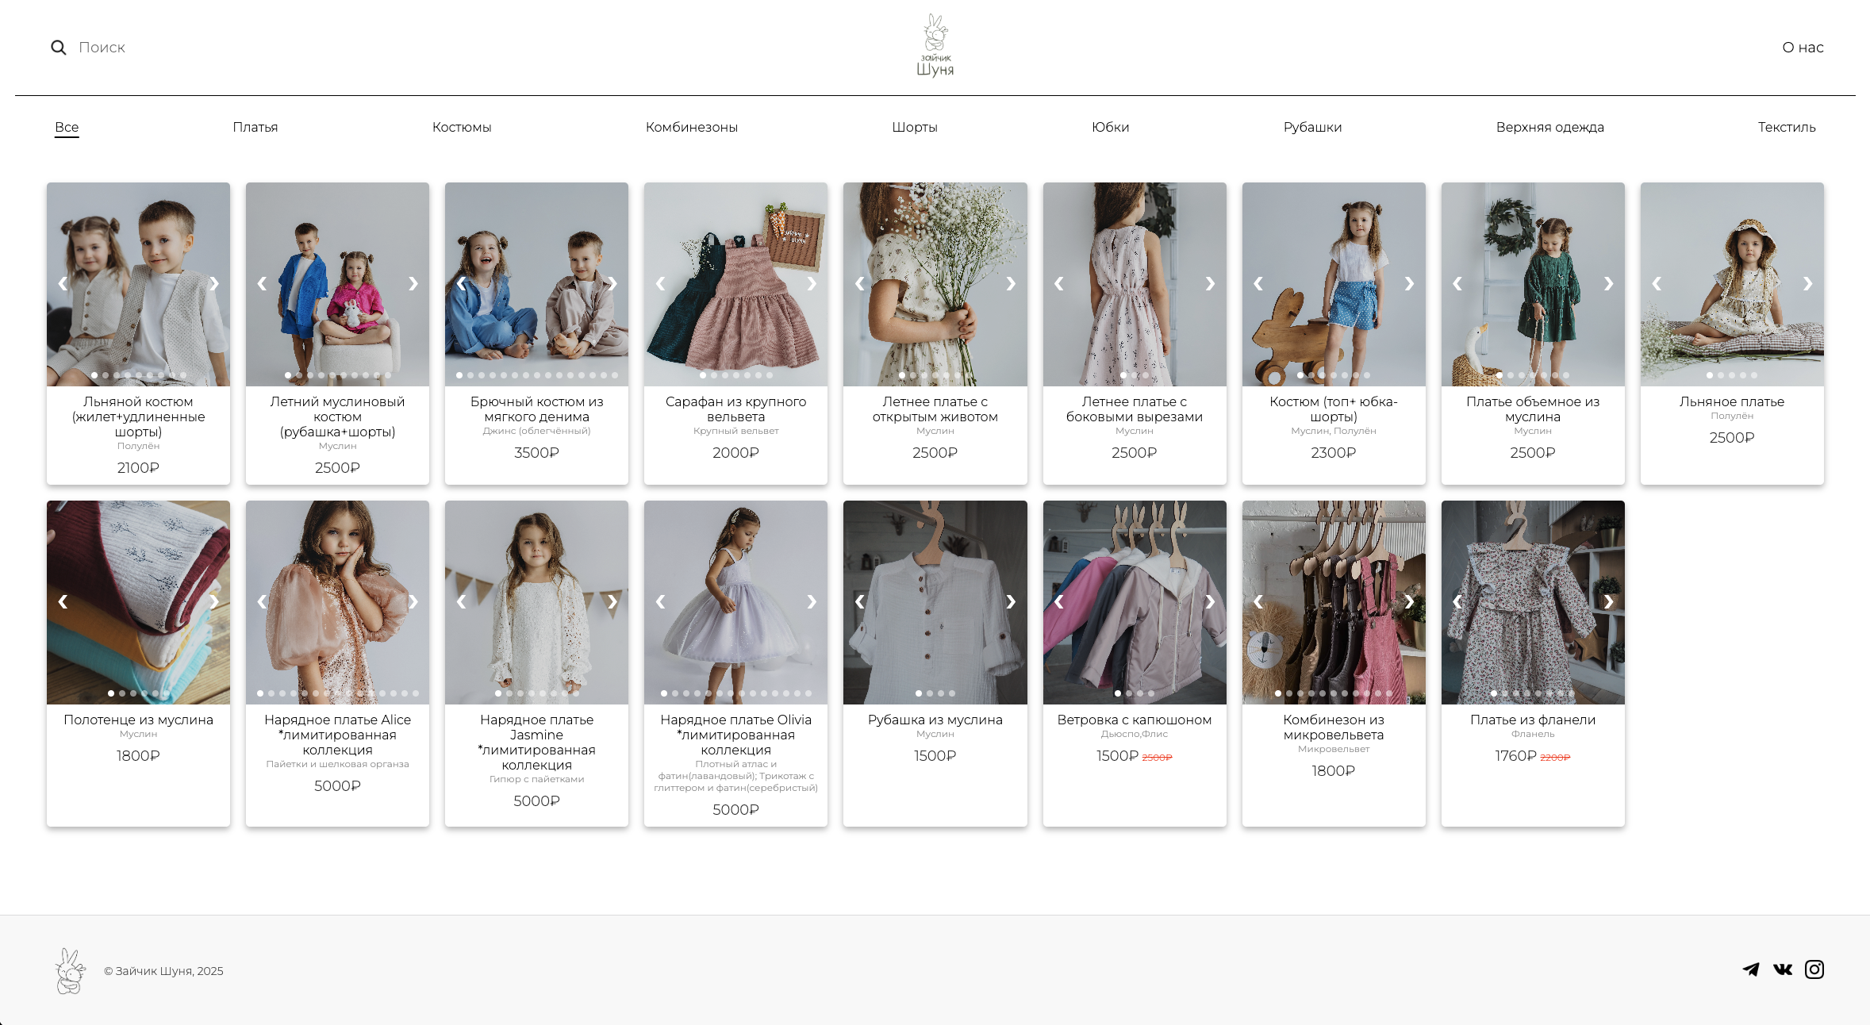Open the VK social icon
Screen dimensions: 1870x1025
tap(1783, 969)
